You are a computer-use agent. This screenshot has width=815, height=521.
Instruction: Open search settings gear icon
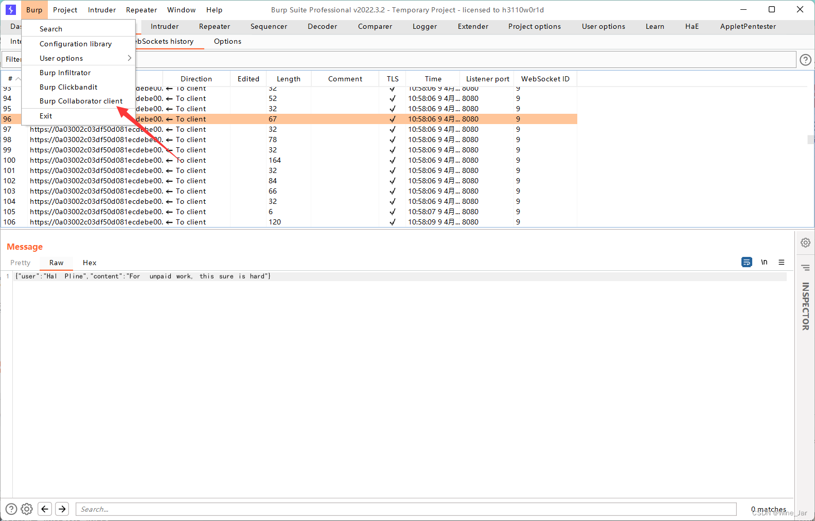tap(27, 509)
